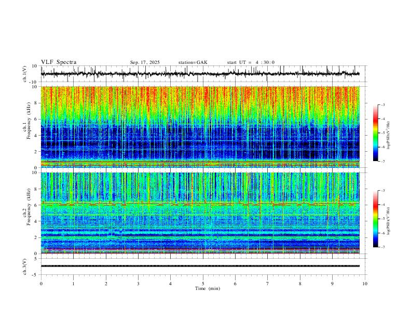This screenshot has height=318, width=411.
Task: Click the orange 6 kHz line in ch.2 spectrogram
Action: (200, 204)
